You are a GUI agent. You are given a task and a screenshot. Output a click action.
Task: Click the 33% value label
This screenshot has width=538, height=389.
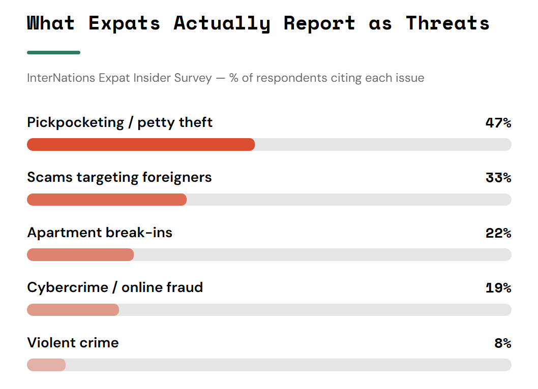(498, 178)
